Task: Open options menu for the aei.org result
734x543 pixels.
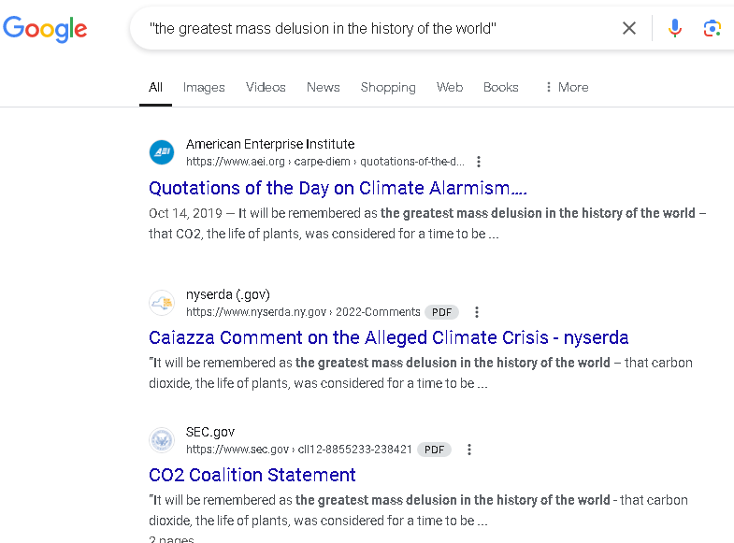Action: (x=478, y=162)
